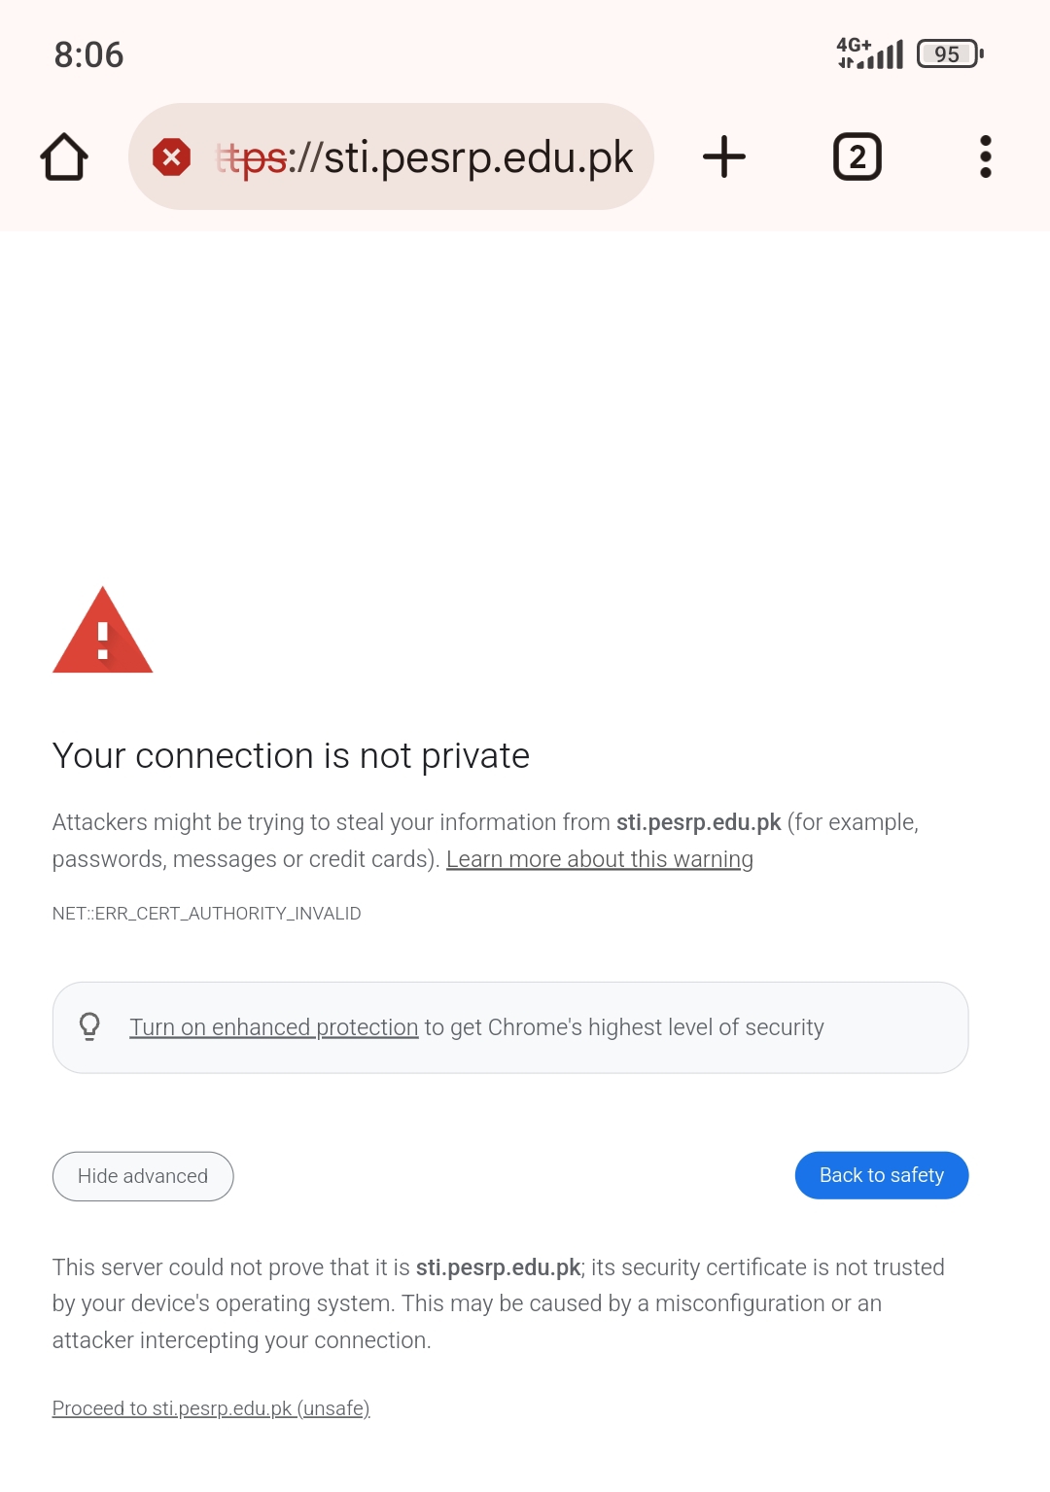Tap the NET::ERR_CERT_AUTHORITY_INVALID error code
The image size is (1050, 1492).
tap(207, 914)
